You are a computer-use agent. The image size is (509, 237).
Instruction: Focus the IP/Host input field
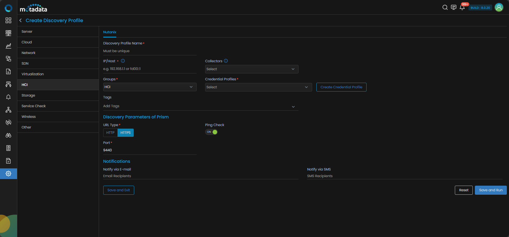tap(150, 69)
